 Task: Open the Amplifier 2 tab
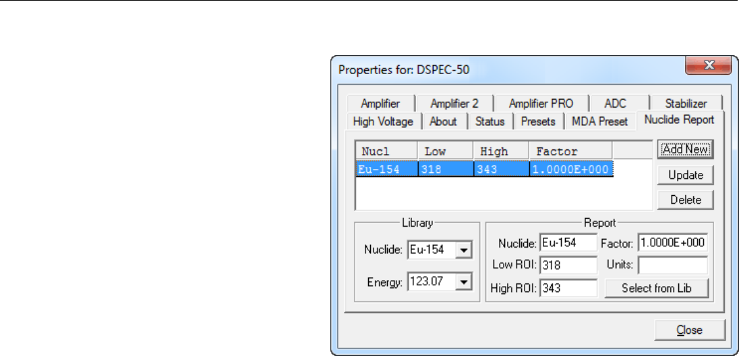tap(454, 104)
